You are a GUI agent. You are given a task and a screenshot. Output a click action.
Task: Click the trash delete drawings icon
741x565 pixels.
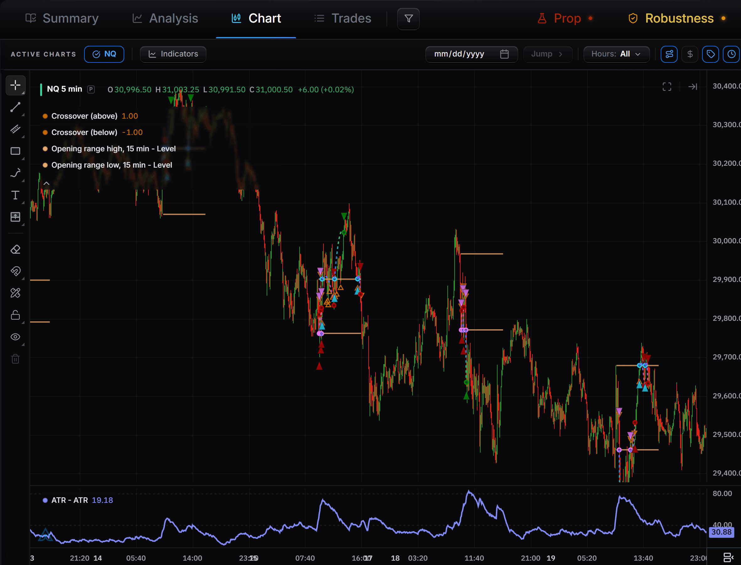[x=15, y=359]
